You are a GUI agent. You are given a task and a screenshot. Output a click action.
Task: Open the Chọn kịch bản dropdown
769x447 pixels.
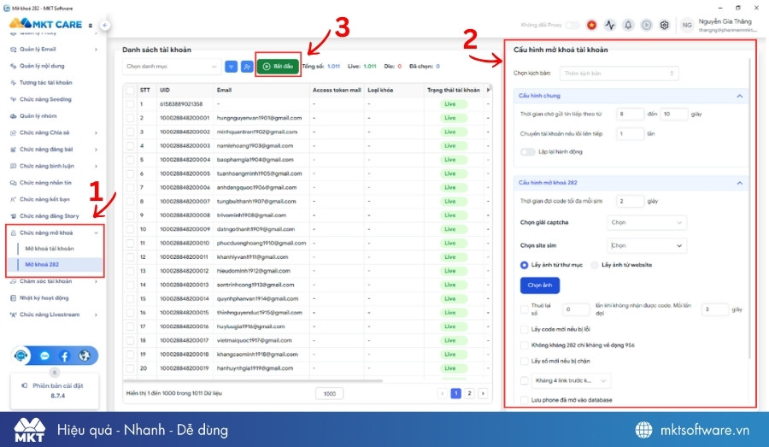619,74
